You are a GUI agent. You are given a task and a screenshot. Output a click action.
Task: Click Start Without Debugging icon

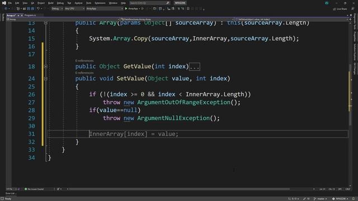pyautogui.click(x=143, y=9)
